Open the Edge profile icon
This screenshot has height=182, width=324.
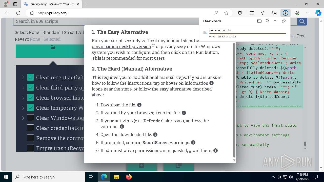pos(6,4)
